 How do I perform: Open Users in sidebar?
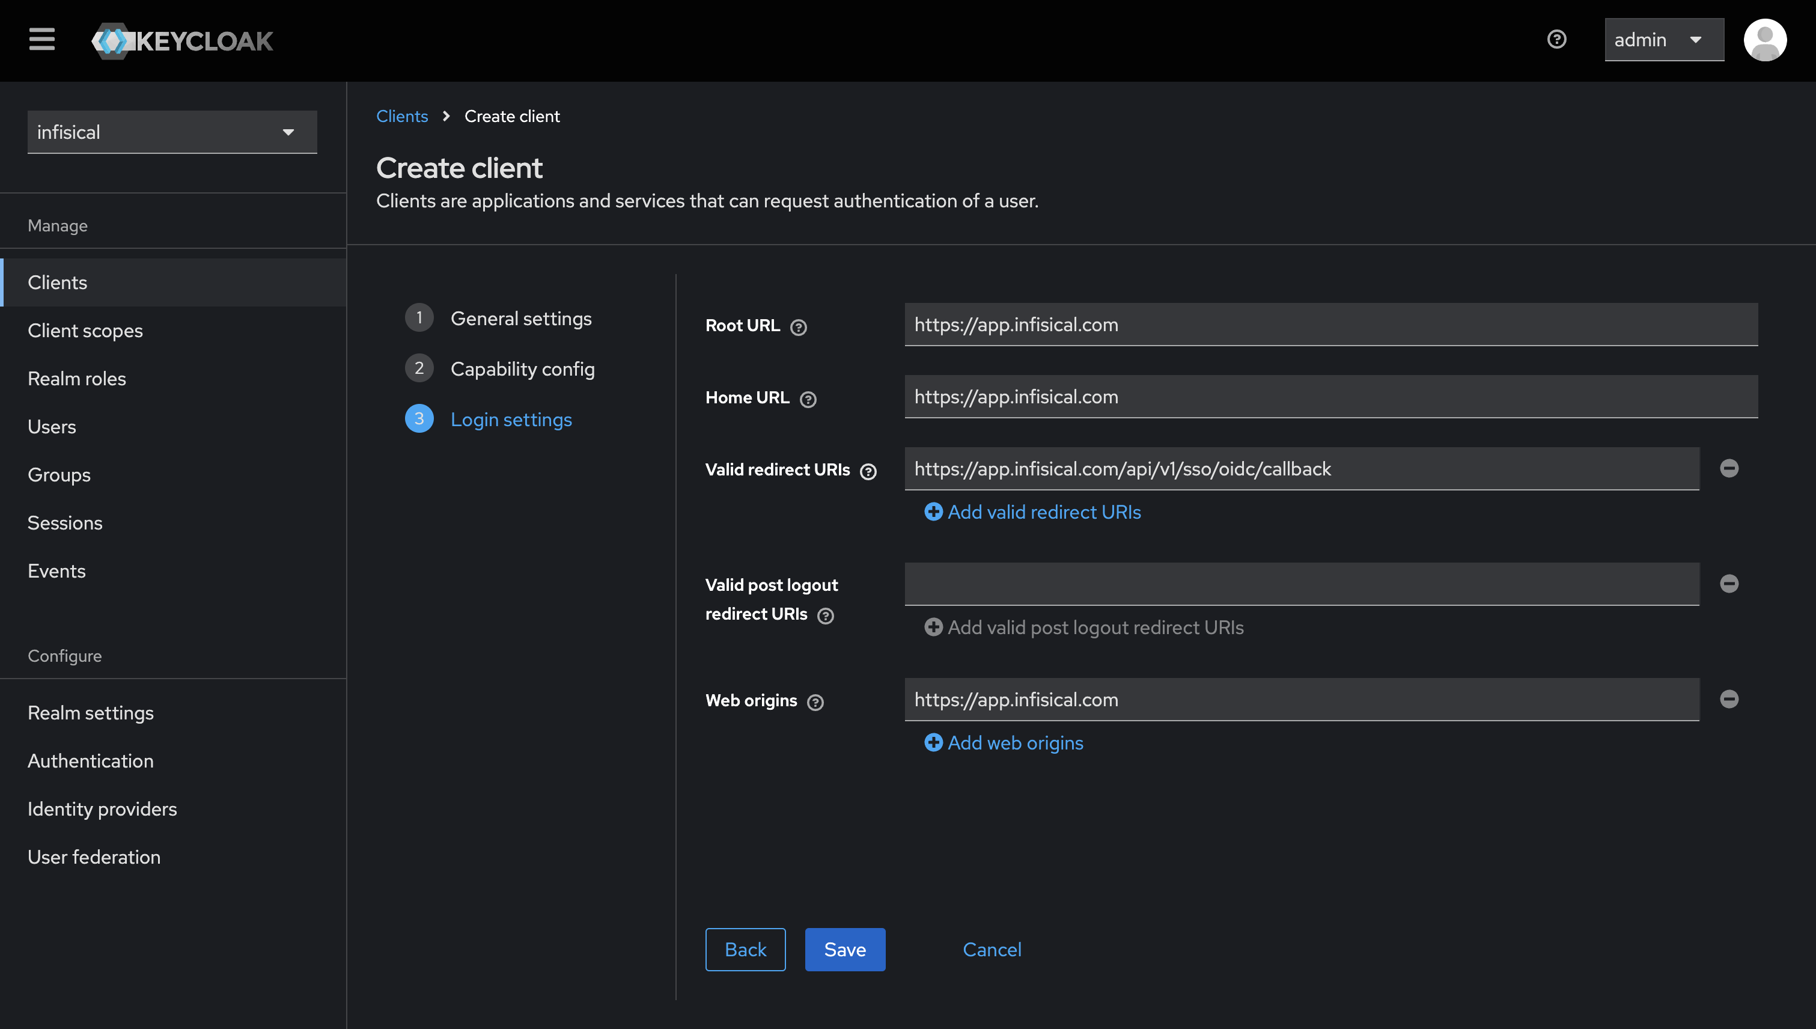[x=173, y=427]
